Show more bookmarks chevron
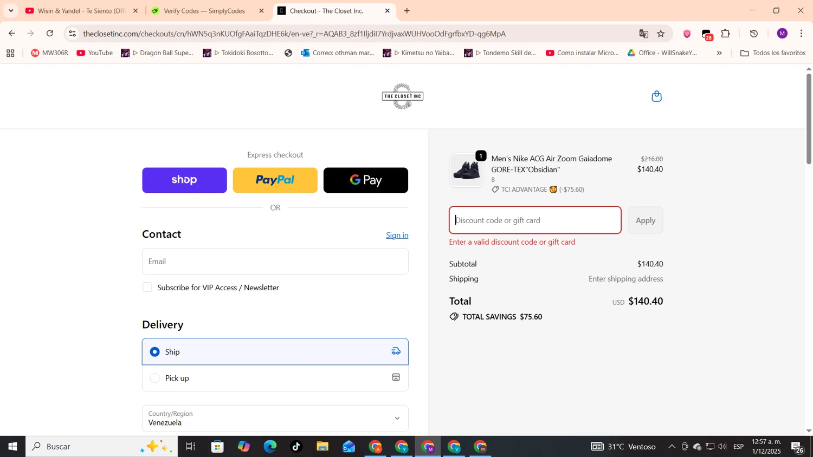Viewport: 813px width, 457px height. (x=719, y=53)
